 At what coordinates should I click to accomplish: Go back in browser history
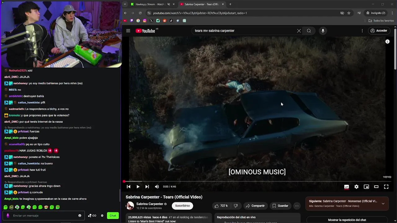pyautogui.click(x=125, y=13)
